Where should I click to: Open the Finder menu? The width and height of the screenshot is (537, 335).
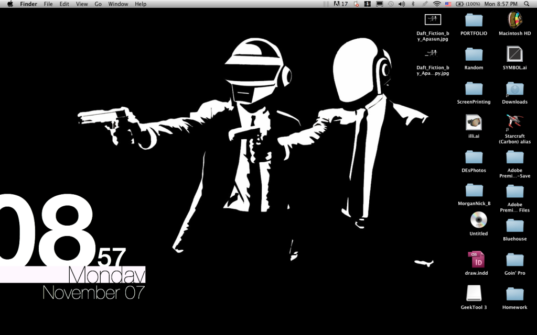click(x=28, y=4)
